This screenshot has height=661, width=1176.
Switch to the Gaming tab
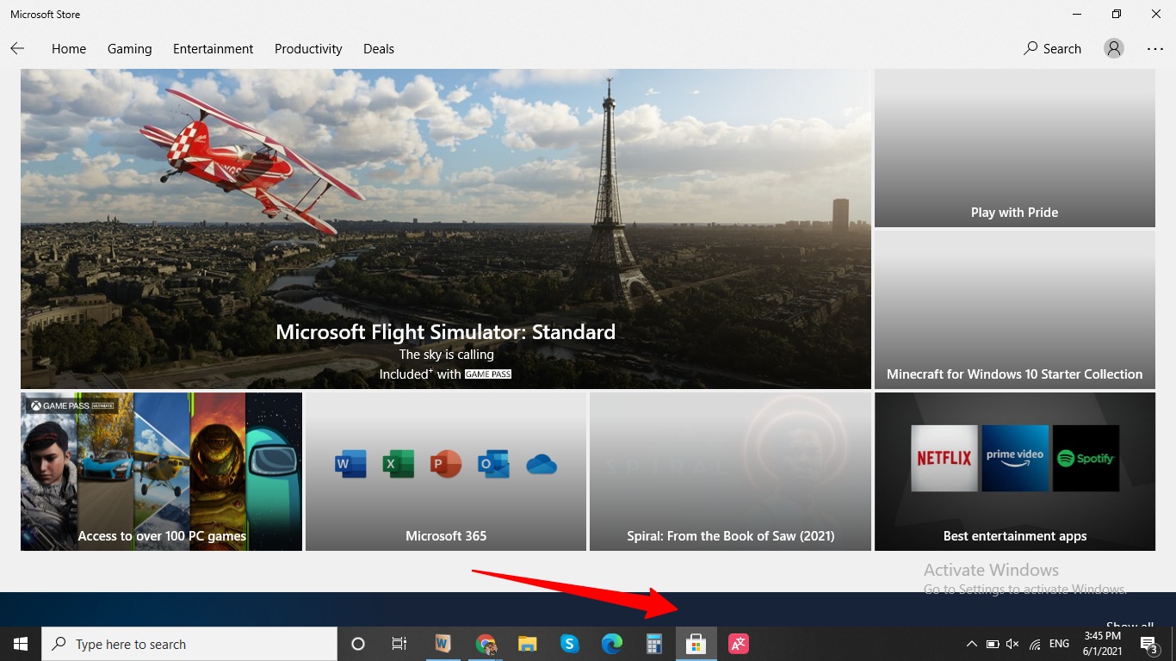coord(130,49)
